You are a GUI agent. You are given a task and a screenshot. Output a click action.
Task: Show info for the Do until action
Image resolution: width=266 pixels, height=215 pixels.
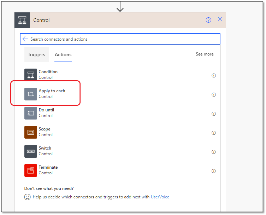coord(214,114)
